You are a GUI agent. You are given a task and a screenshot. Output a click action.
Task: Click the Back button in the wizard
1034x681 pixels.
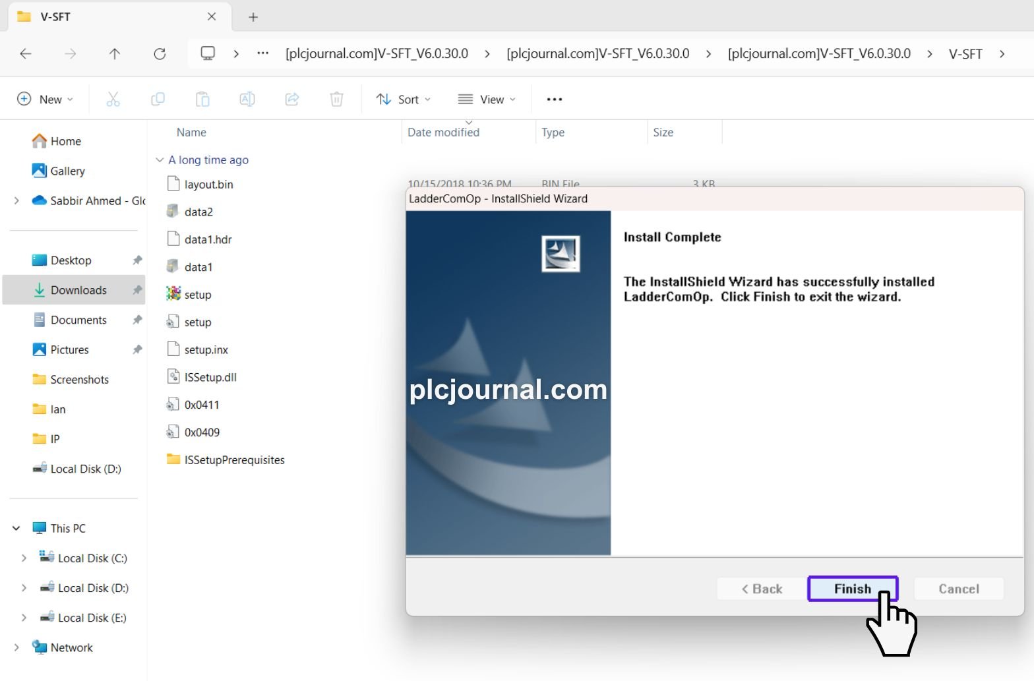(x=762, y=589)
